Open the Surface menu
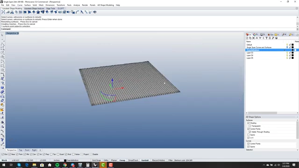 [x=28, y=5]
